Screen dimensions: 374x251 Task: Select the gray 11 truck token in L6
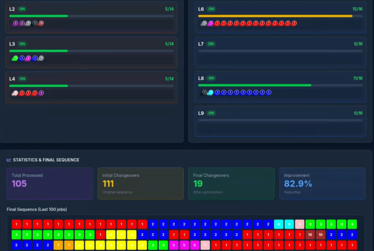point(204,23)
